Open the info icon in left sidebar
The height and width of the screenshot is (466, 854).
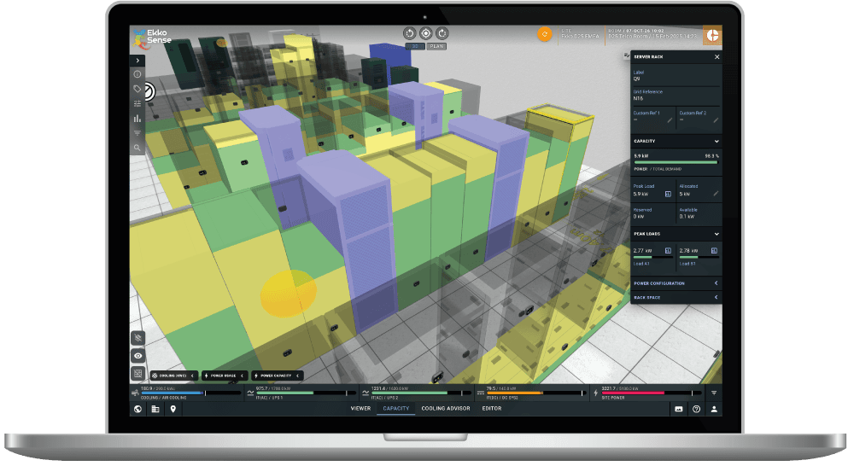[137, 74]
